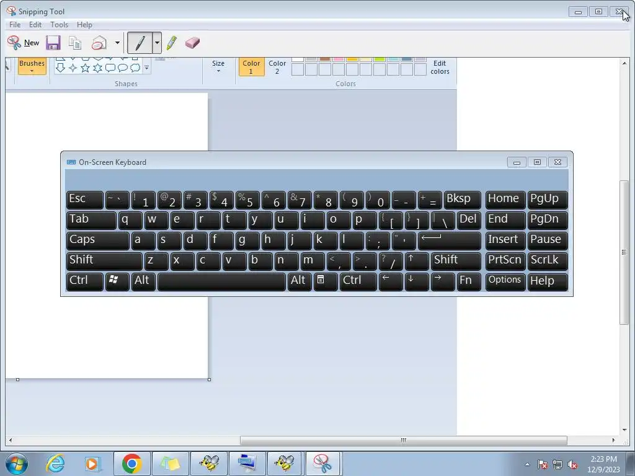Screen dimensions: 635x476
Task: Pick the five-point star shape
Action: click(x=85, y=68)
